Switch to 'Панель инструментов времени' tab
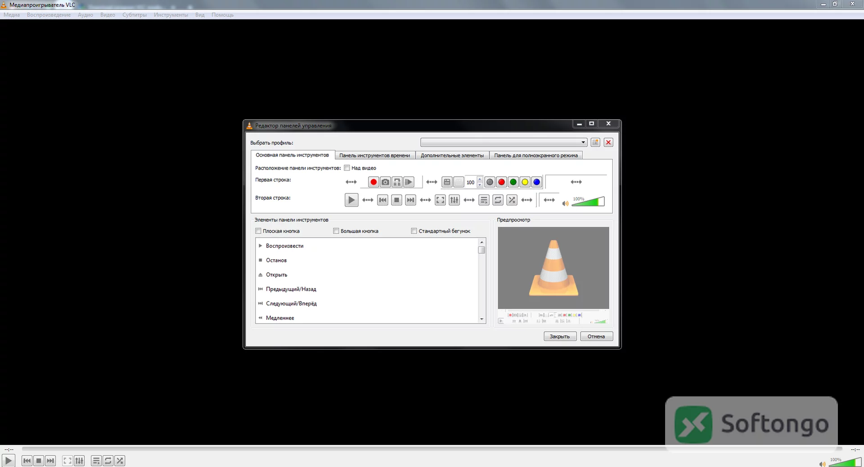The image size is (864, 467). (374, 155)
